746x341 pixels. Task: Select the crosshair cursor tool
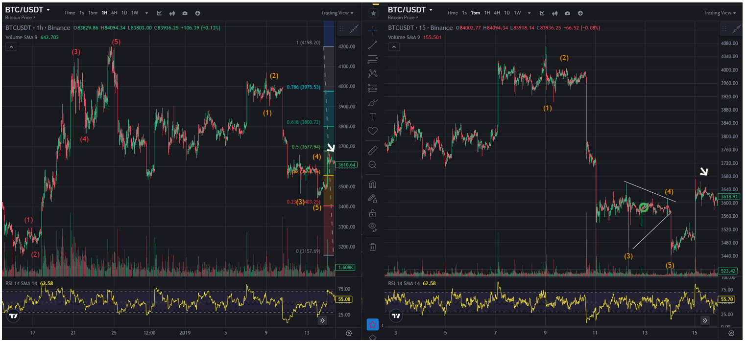point(373,30)
